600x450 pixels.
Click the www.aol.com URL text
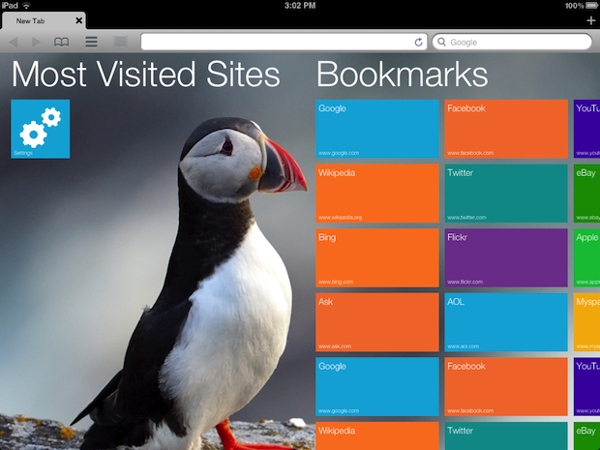[463, 346]
